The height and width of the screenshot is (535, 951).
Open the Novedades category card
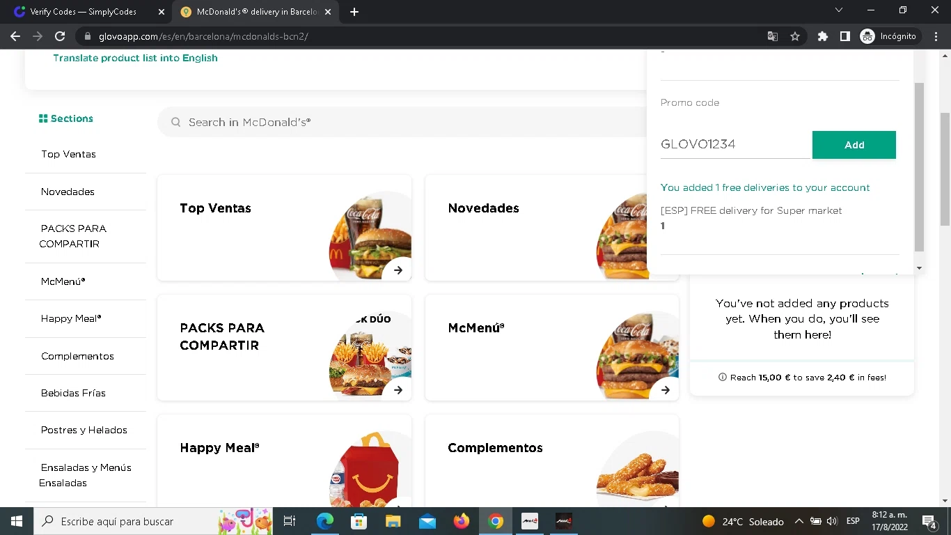click(536, 228)
